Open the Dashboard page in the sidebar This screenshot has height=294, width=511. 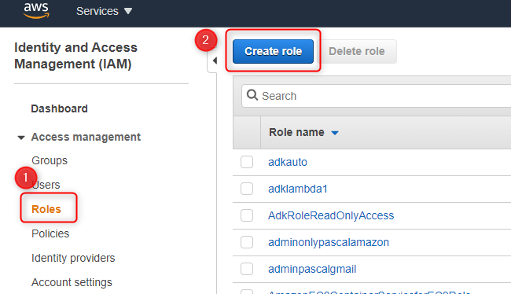pos(59,108)
